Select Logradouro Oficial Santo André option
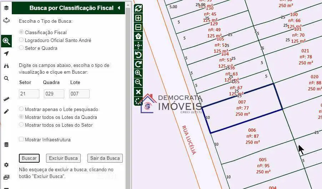 (21, 40)
